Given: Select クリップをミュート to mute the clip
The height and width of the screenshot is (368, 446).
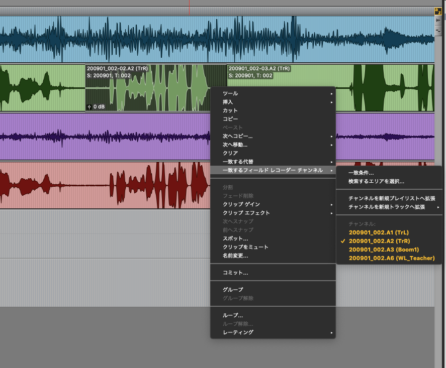Looking at the screenshot, I should [273, 247].
